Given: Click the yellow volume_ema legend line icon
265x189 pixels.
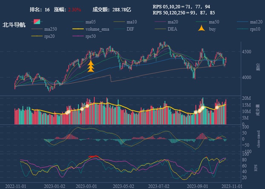Looking at the screenshot, I should (78, 29).
